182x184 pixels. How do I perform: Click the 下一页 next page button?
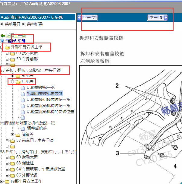click(x=157, y=18)
